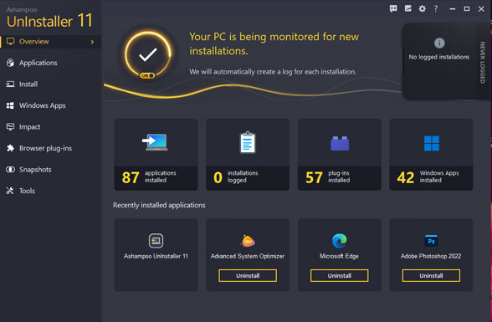Click the Browser plug-ins puzzle icon

pyautogui.click(x=10, y=148)
